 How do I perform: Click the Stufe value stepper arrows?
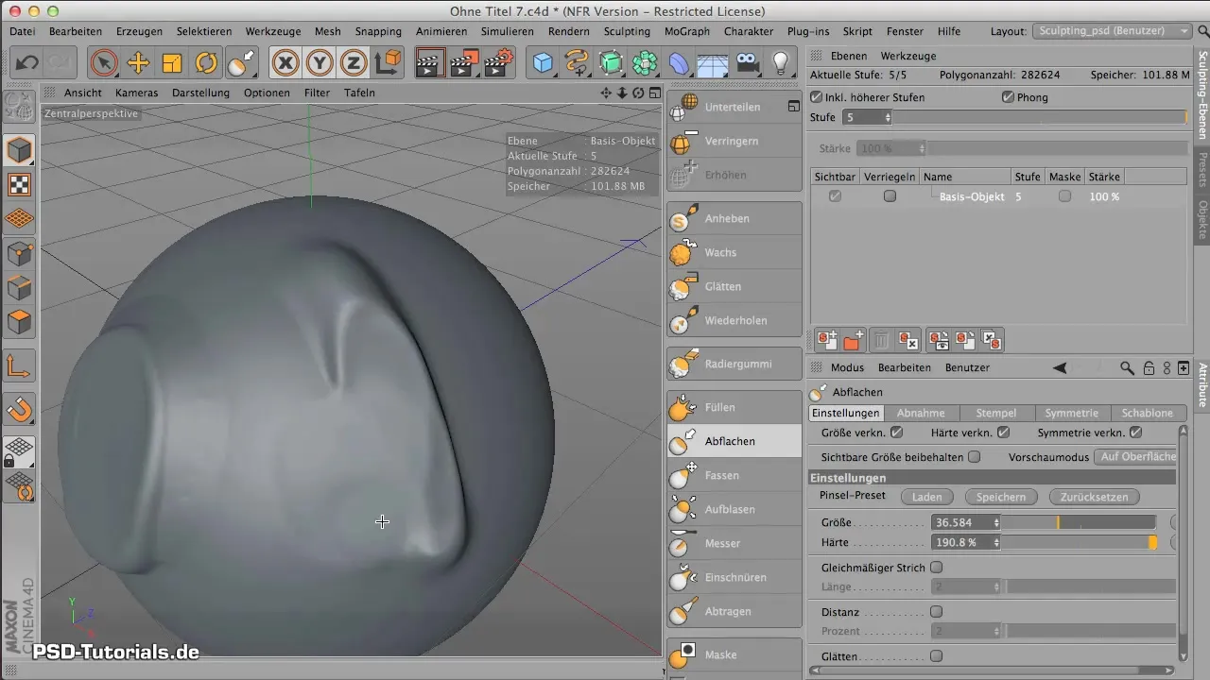coord(887,118)
